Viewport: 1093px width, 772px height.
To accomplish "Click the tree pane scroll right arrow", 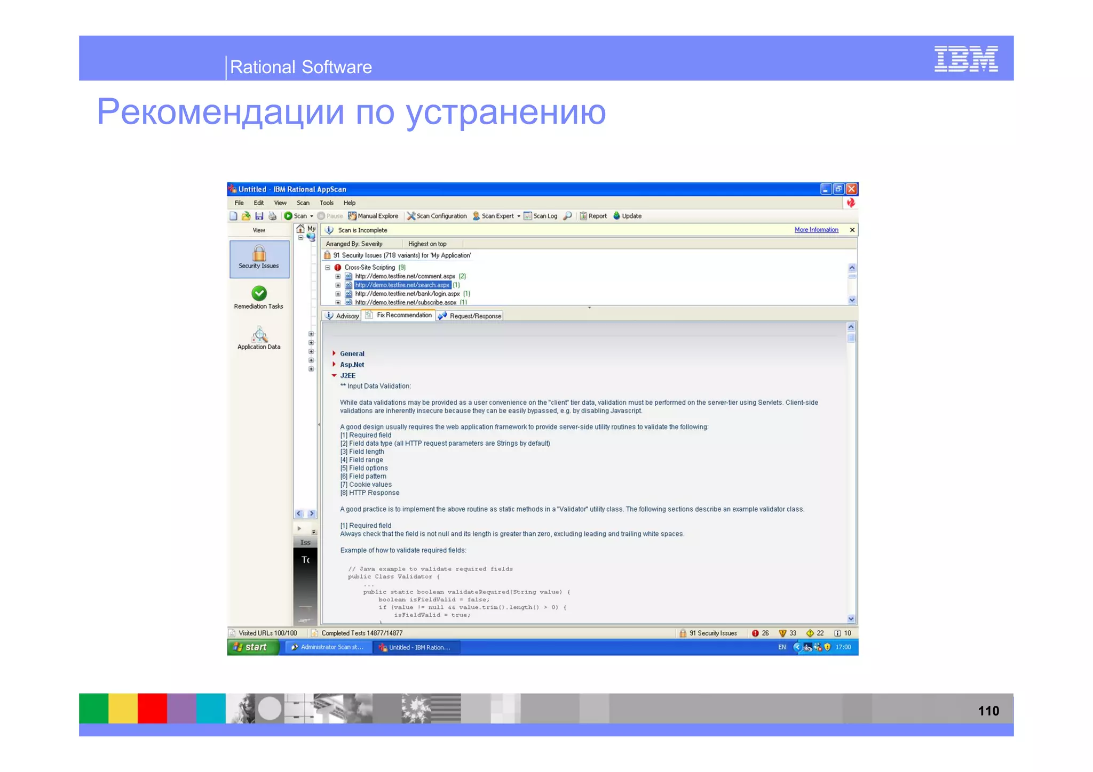I will [x=312, y=513].
